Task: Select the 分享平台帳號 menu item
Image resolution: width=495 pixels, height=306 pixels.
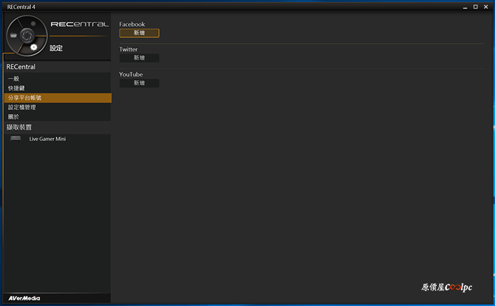Action: 58,98
